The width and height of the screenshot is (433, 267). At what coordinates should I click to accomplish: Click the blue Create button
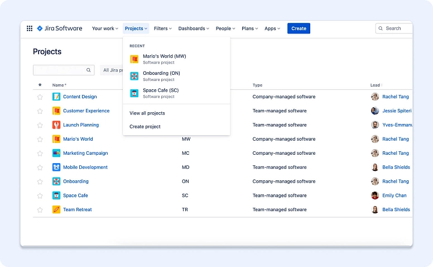pyautogui.click(x=299, y=28)
